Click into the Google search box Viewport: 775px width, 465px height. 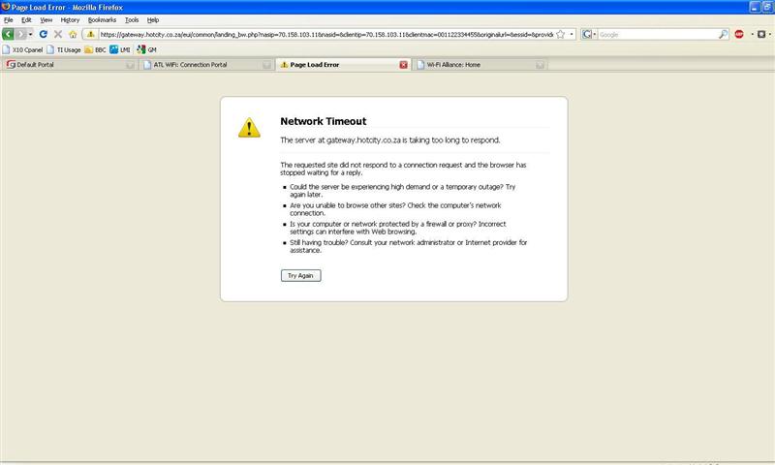658,35
